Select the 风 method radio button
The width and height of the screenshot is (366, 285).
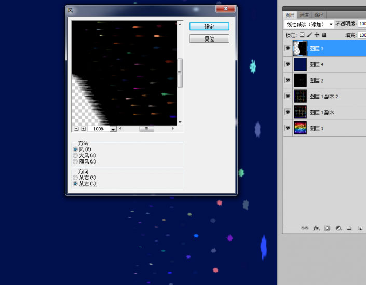click(75, 149)
